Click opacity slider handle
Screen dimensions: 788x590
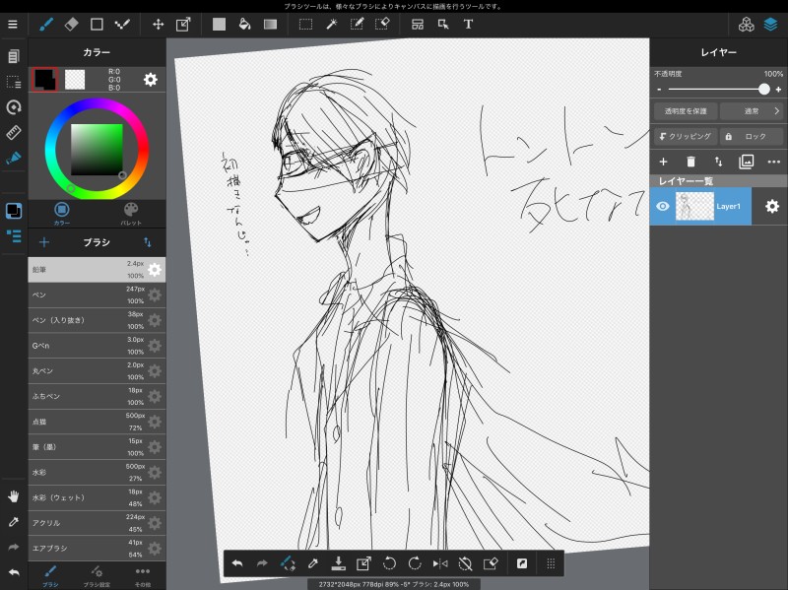click(x=764, y=89)
